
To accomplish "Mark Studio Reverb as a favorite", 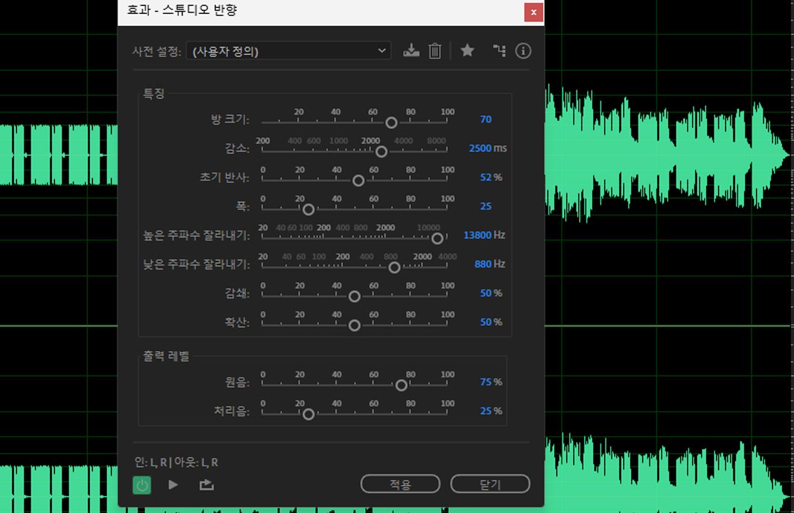I will pos(467,51).
